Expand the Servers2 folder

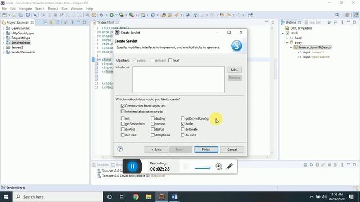click(x=4, y=47)
